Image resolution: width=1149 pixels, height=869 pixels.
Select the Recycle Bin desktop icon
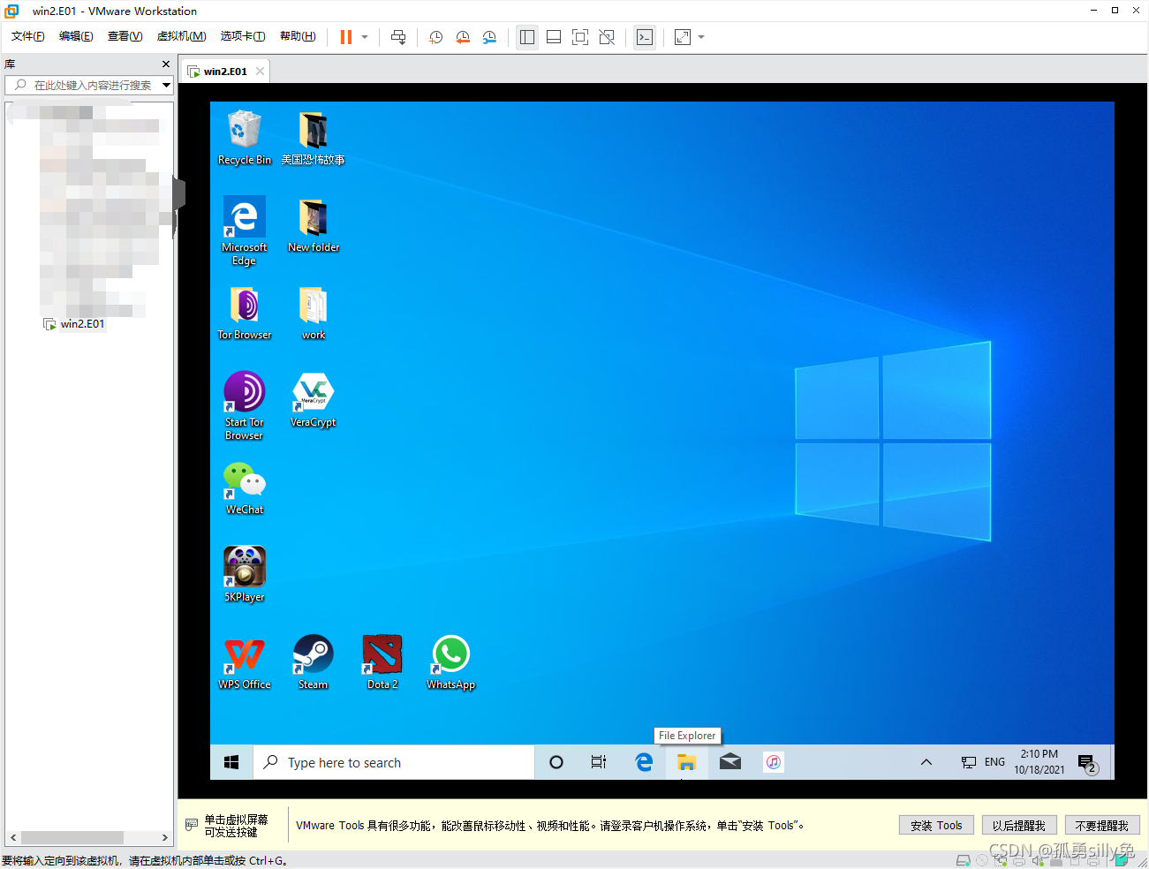pos(245,138)
